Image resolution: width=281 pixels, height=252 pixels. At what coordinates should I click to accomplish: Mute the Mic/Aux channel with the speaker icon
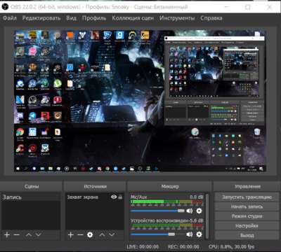coord(190,211)
